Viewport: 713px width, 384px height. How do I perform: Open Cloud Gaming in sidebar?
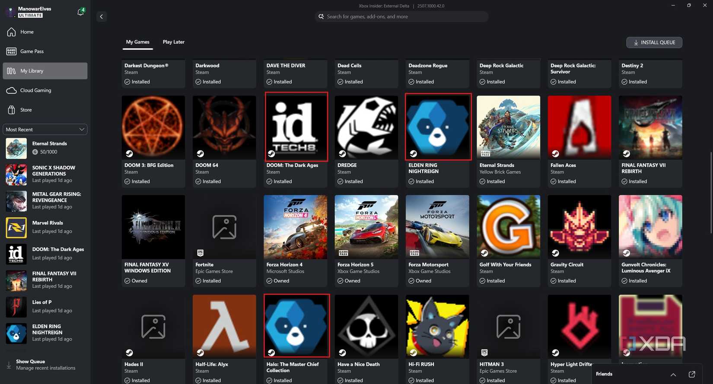point(45,90)
